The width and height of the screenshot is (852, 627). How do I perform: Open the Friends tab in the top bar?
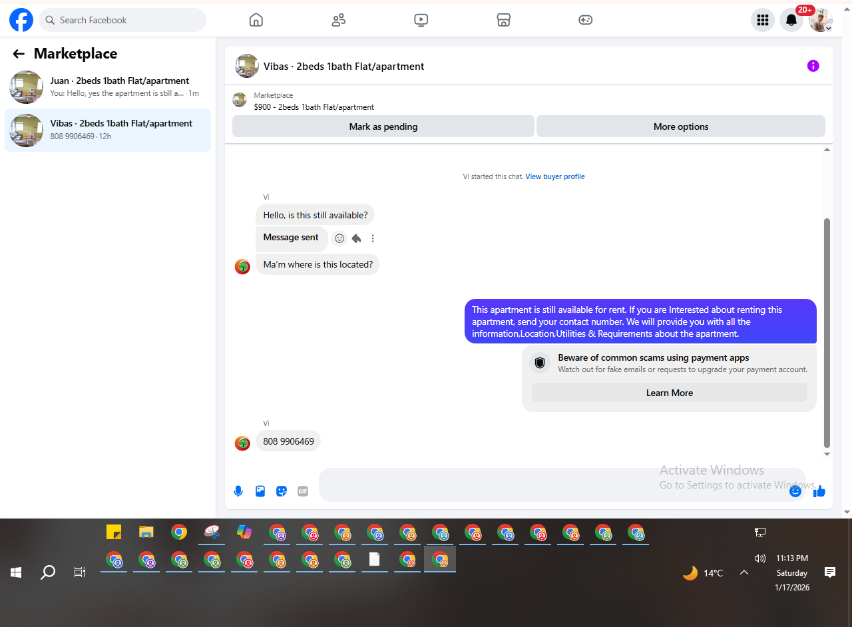[339, 20]
